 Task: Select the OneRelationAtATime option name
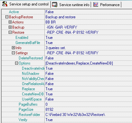click(33, 84)
